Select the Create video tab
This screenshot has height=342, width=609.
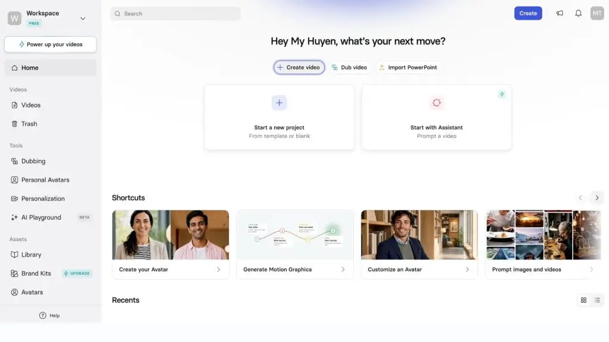(x=299, y=68)
